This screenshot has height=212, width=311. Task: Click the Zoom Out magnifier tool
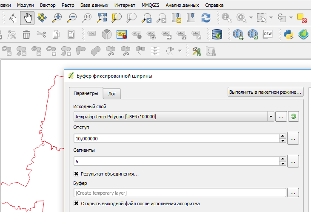tap(71, 18)
